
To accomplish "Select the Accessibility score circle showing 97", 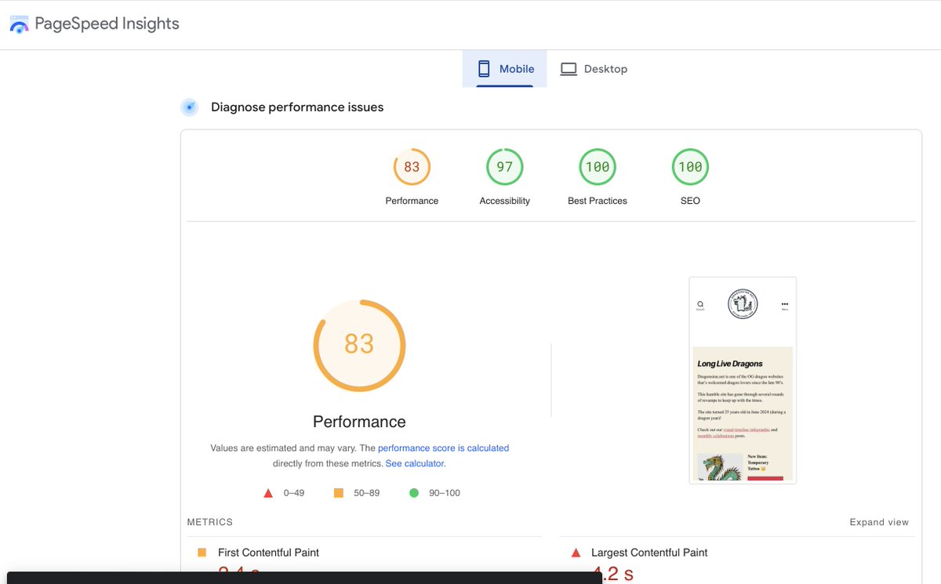I will point(504,166).
